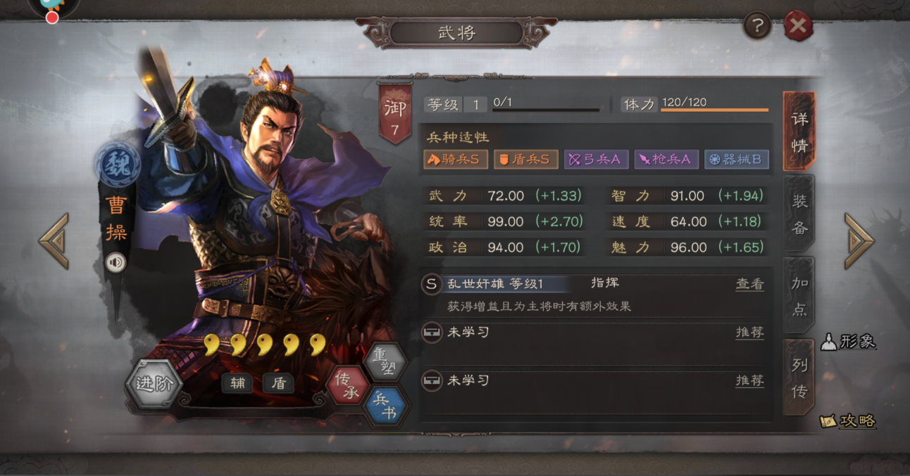This screenshot has width=910, height=476.
Task: Open the 加点 tab
Action: coord(799,295)
